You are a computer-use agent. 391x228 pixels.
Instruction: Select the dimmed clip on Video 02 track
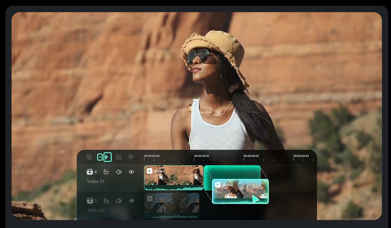pyautogui.click(x=172, y=206)
